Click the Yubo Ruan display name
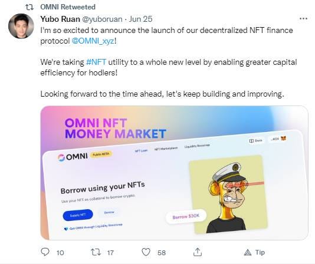Viewport: 315px width, 264px height. [60, 19]
